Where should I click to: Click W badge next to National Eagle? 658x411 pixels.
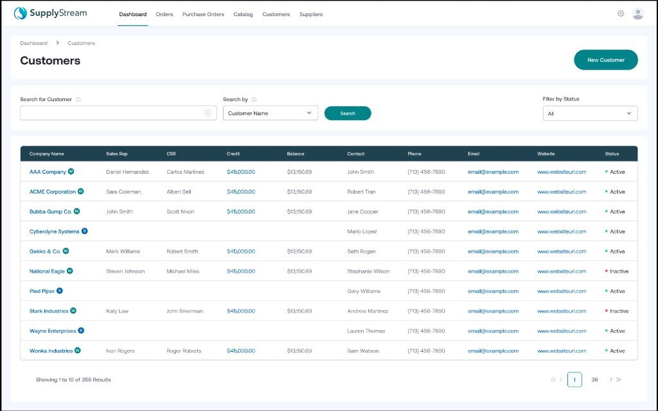pyautogui.click(x=69, y=271)
